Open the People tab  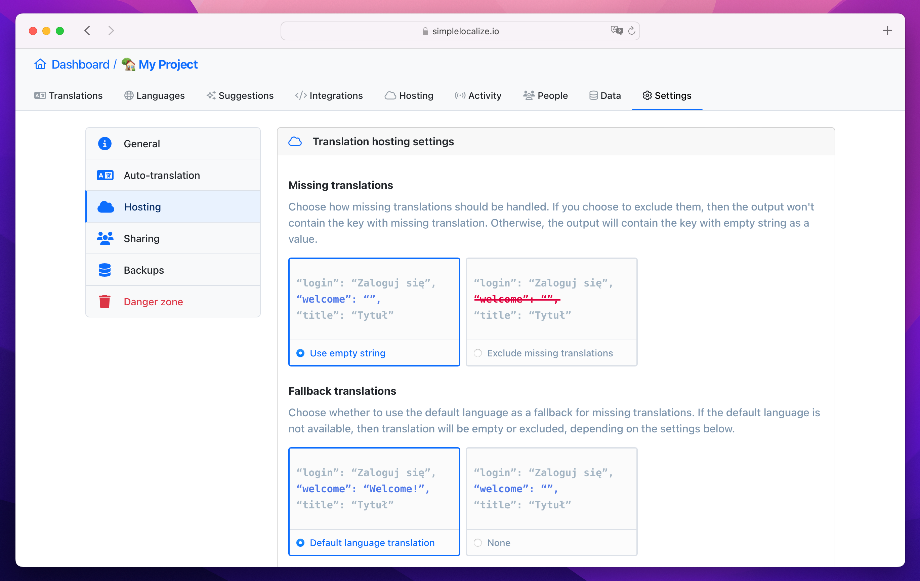pos(546,95)
